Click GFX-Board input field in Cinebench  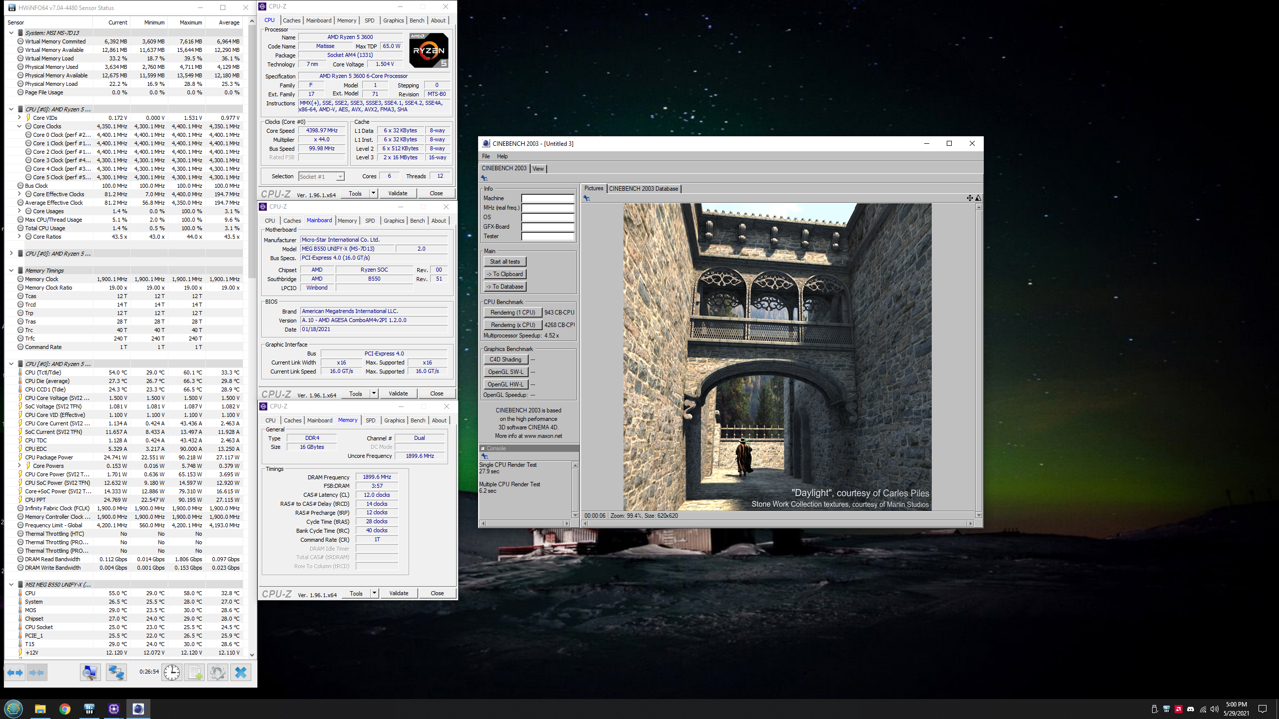(548, 227)
